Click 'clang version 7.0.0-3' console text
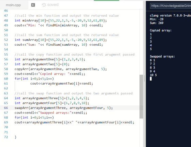 171,15
